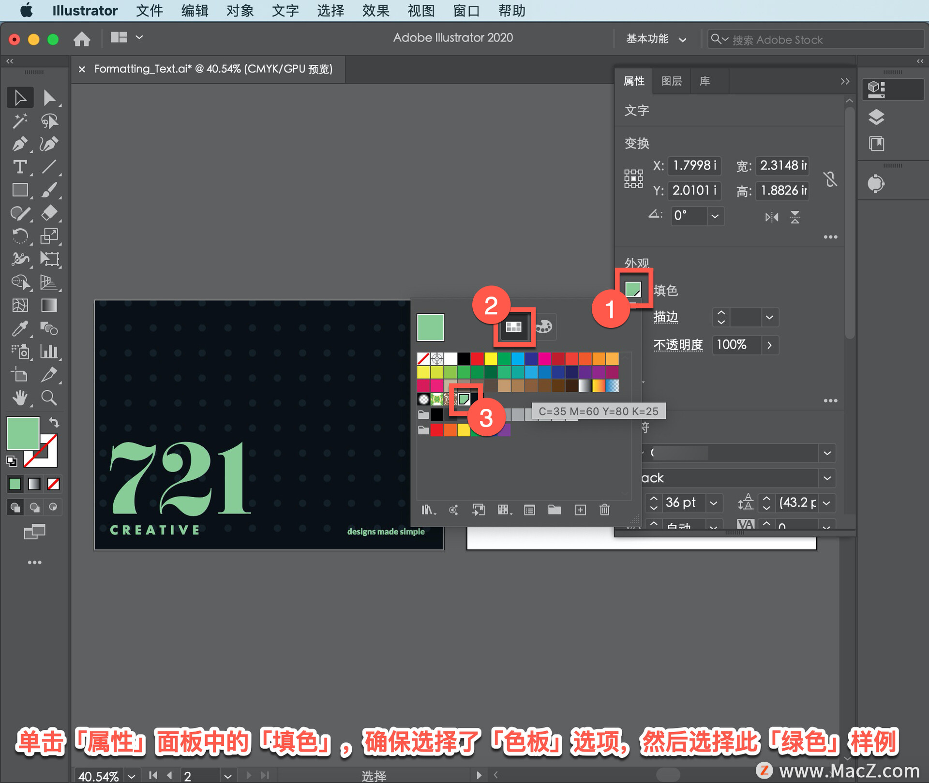Click the Fill color box in Appearance
This screenshot has height=783, width=929.
pyautogui.click(x=633, y=289)
